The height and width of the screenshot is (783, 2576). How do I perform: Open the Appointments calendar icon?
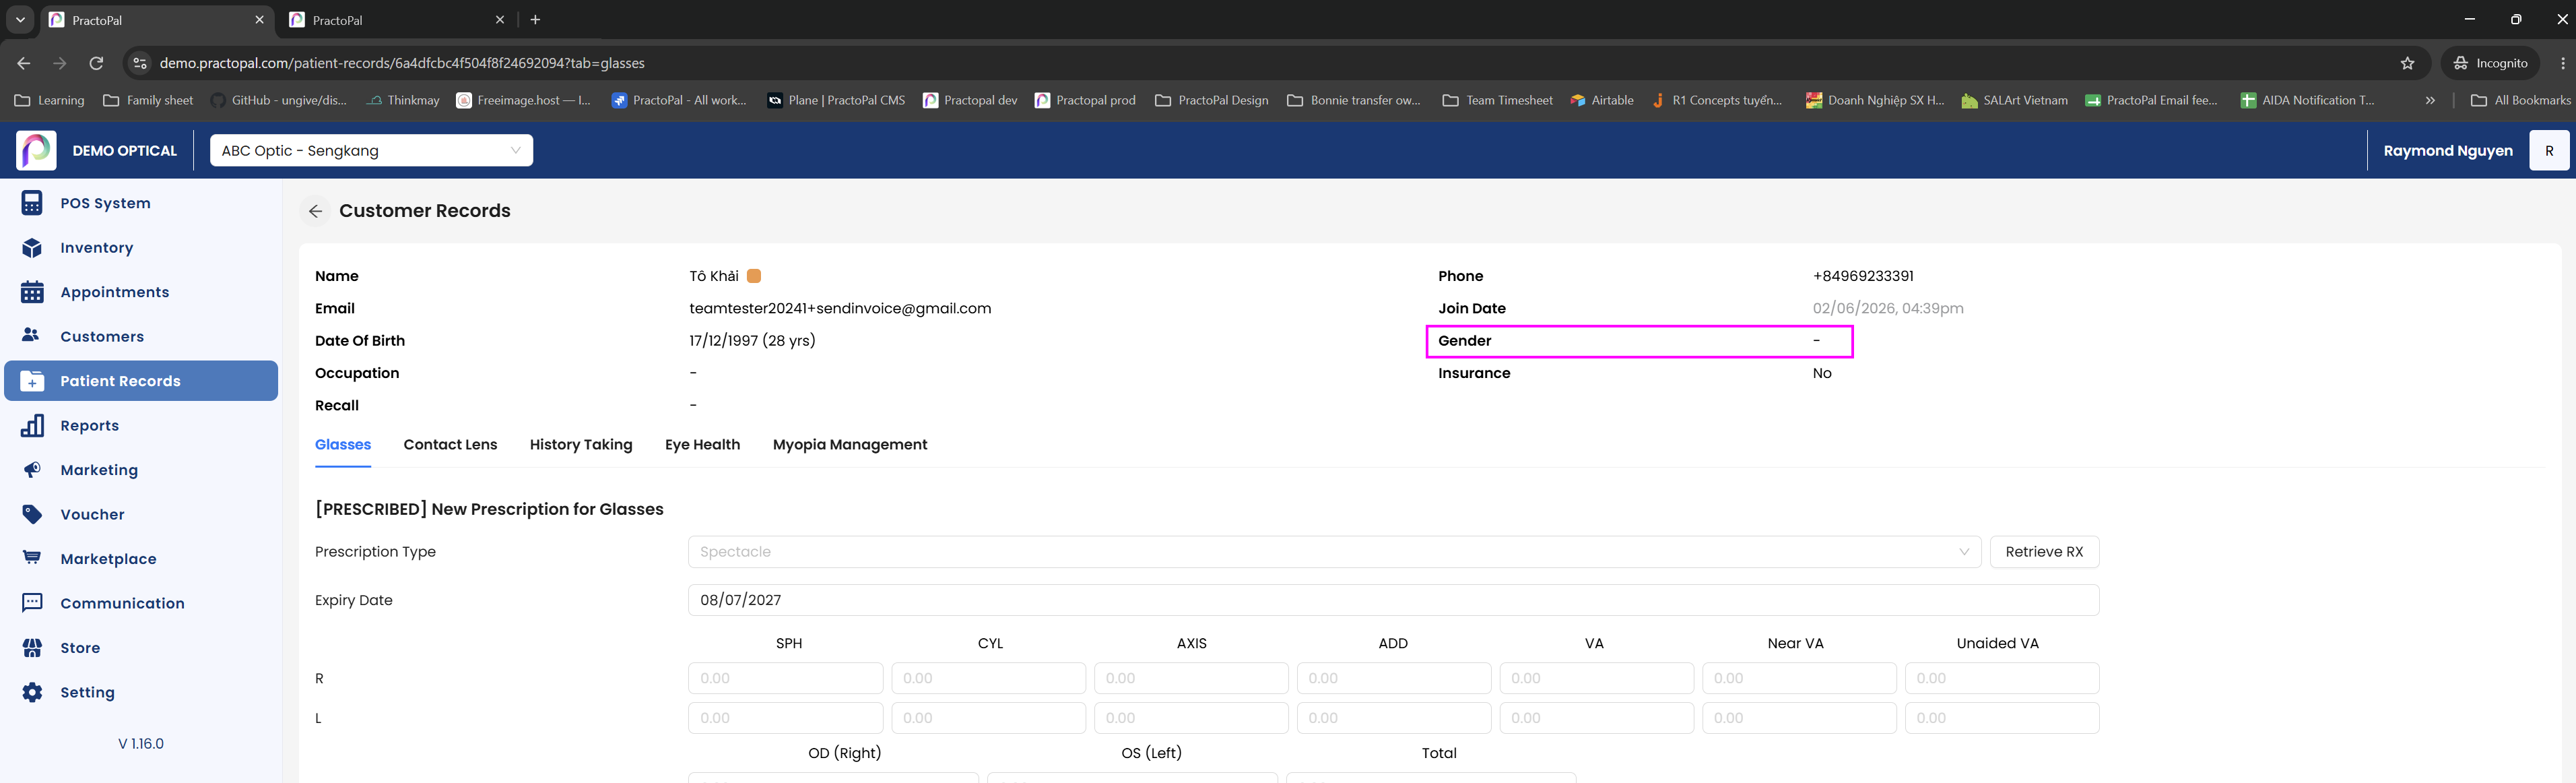[32, 292]
